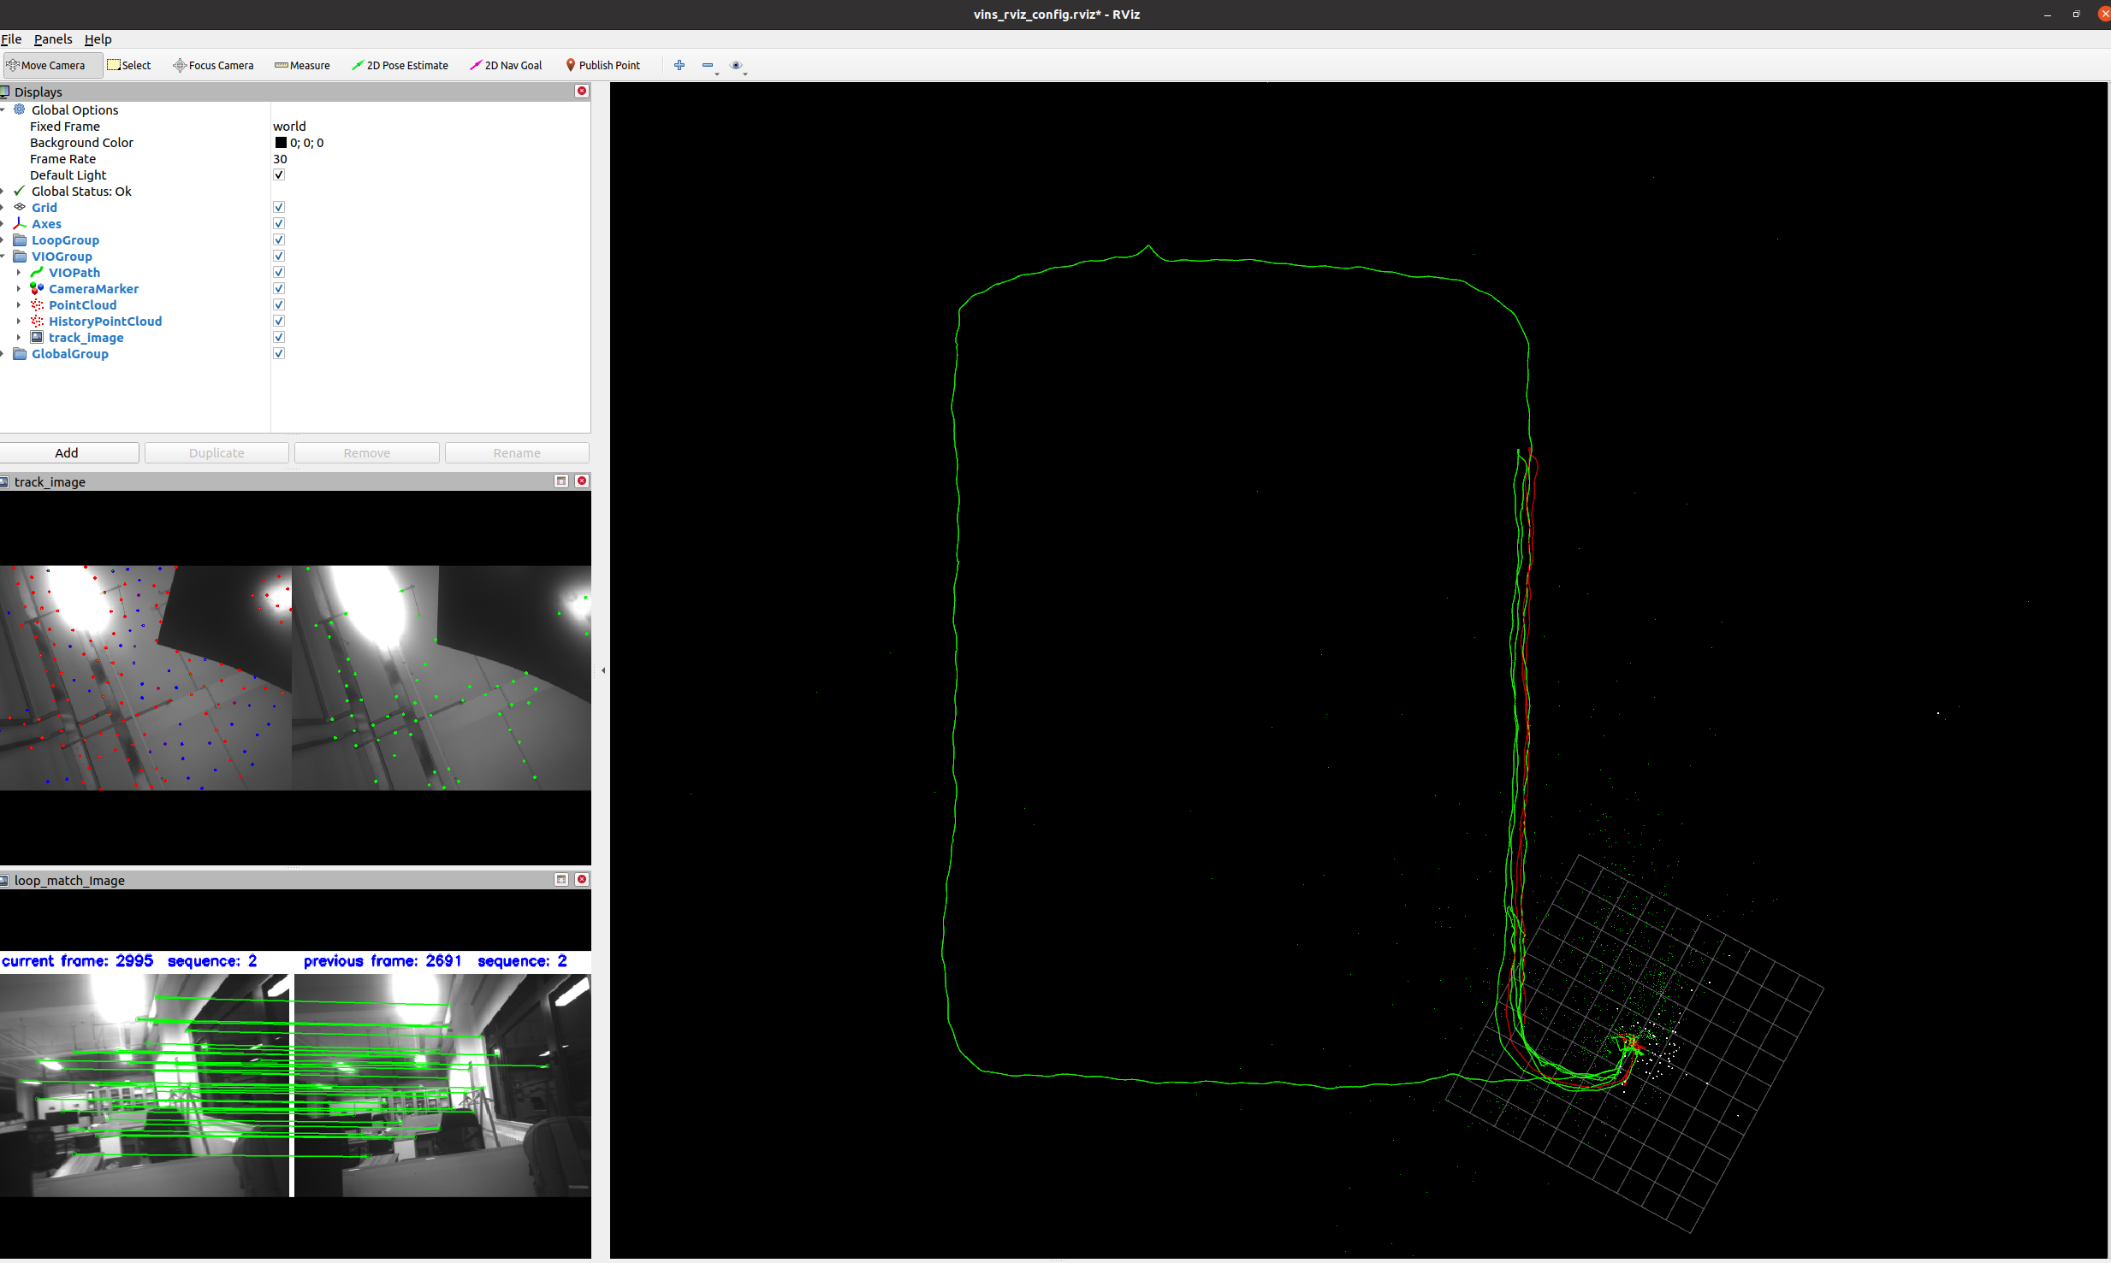Choose the Measure tool
Image resolution: width=2111 pixels, height=1263 pixels.
(302, 65)
